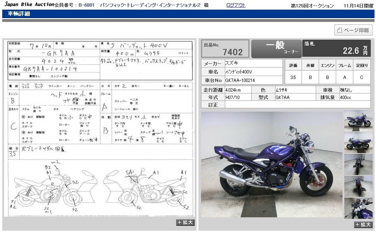Image resolution: width=376 pixels, height=234 pixels.
Task: Open the first thumbnail showing bike's right side
Action: [x=358, y=121]
